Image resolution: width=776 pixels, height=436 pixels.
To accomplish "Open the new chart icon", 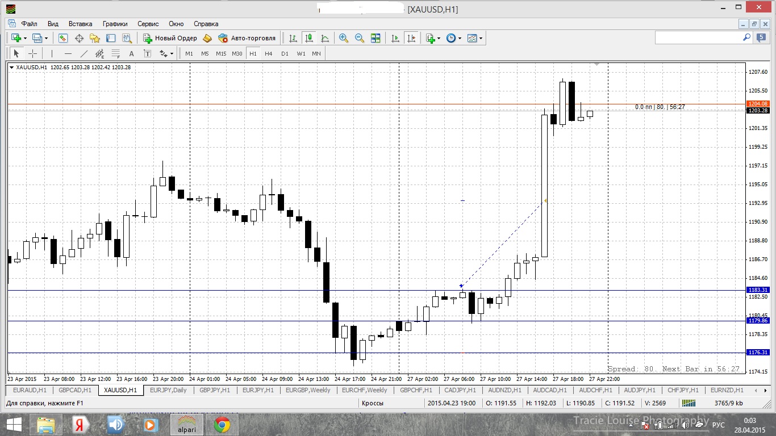I will click(x=15, y=38).
